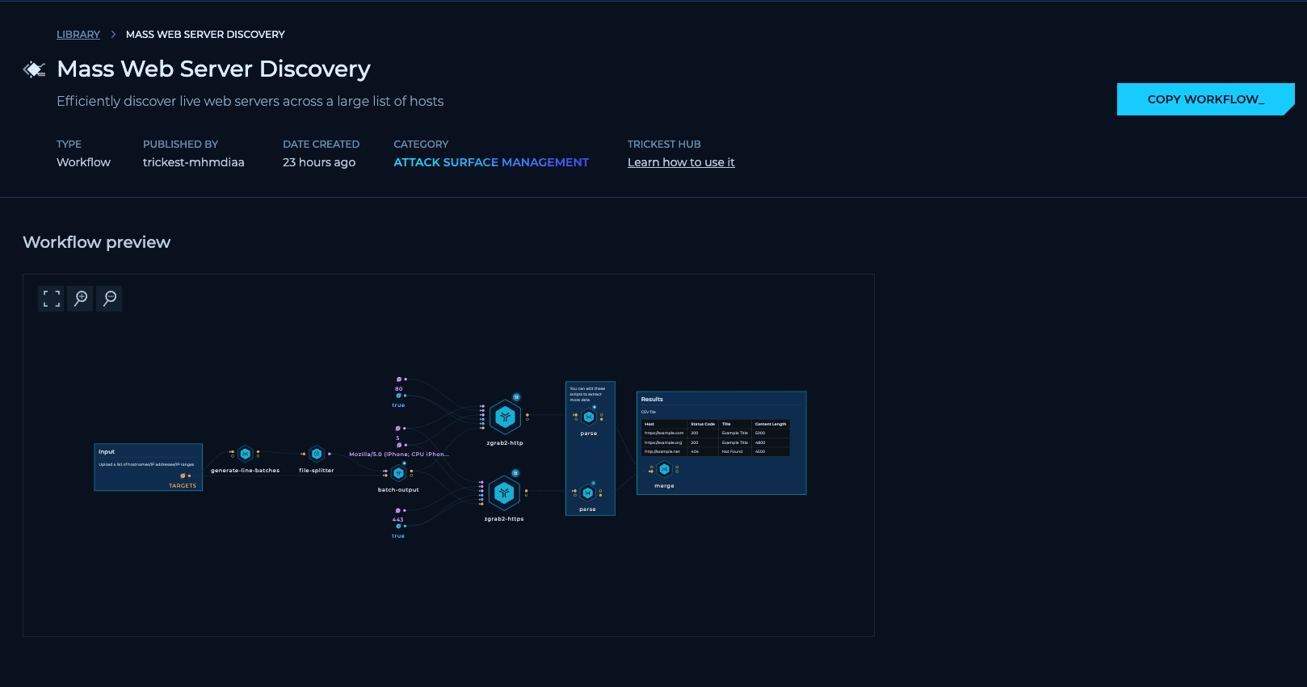
Task: Click the Input box heading
Action: coord(107,452)
